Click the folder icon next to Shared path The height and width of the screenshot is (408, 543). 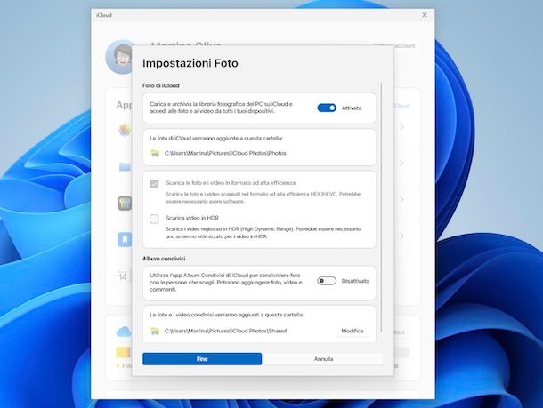[155, 331]
